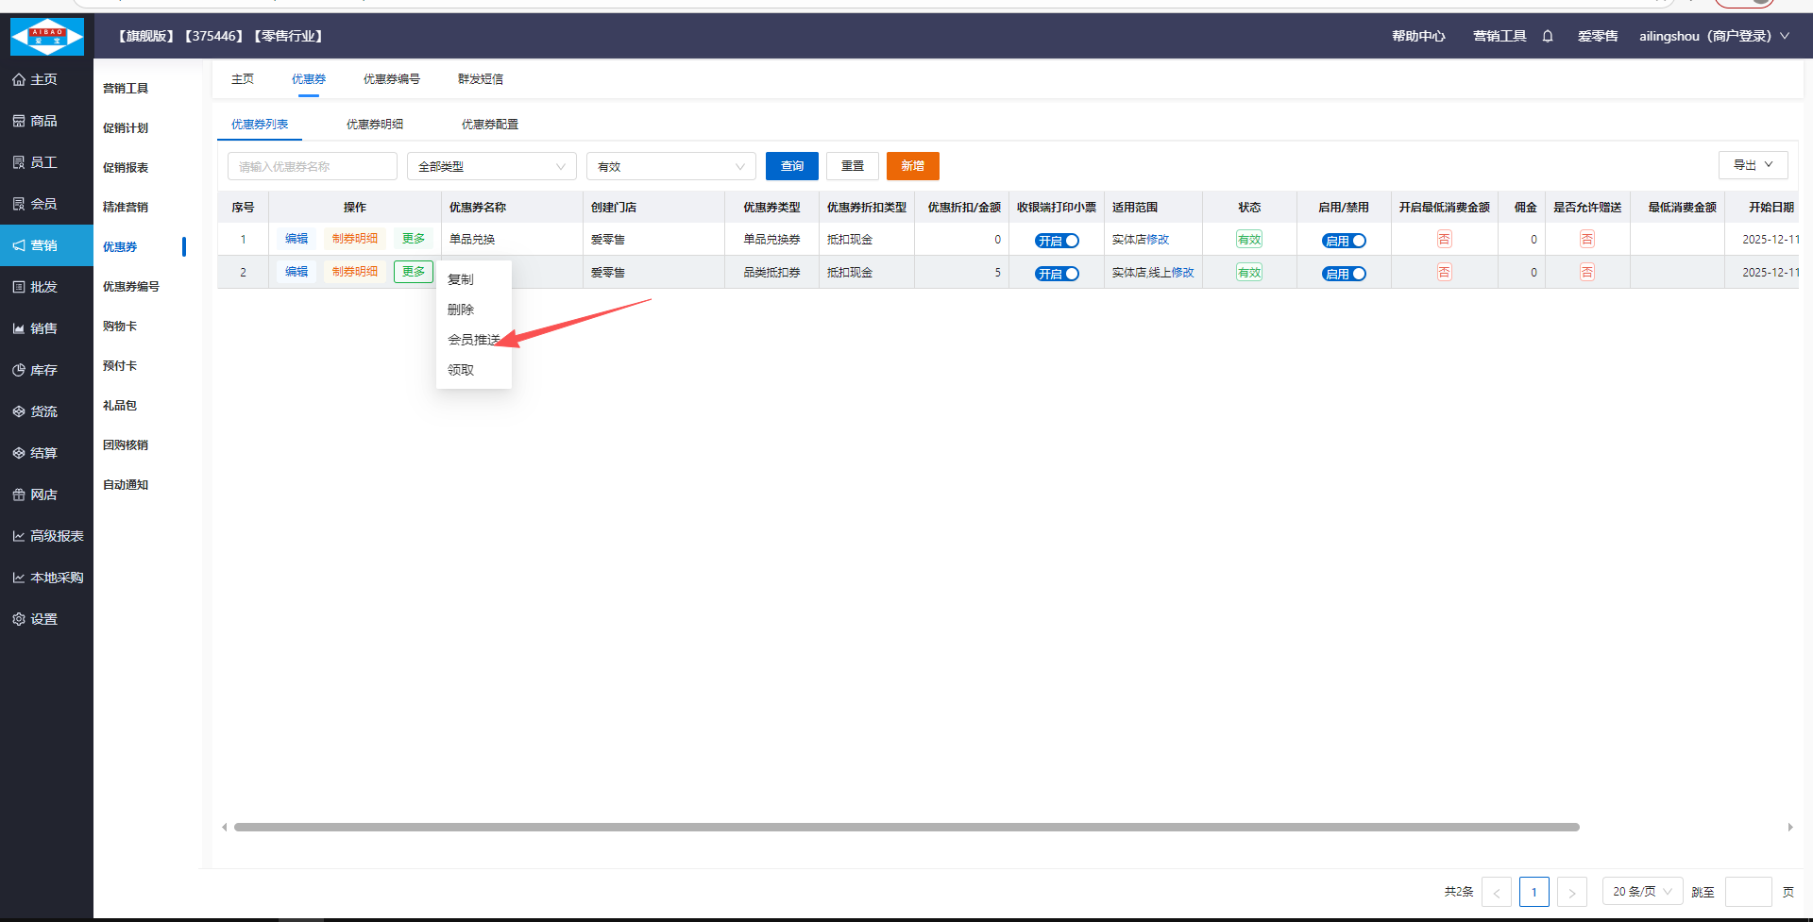This screenshot has height=922, width=1813.
Task: Toggle 收银端打印小票 switch for row 1
Action: tap(1057, 241)
